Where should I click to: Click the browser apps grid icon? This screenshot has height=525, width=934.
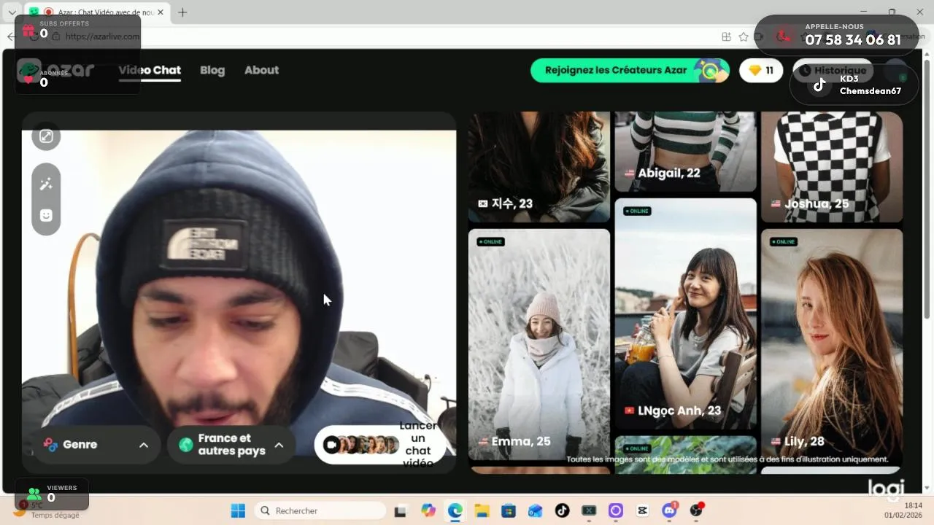pos(726,36)
